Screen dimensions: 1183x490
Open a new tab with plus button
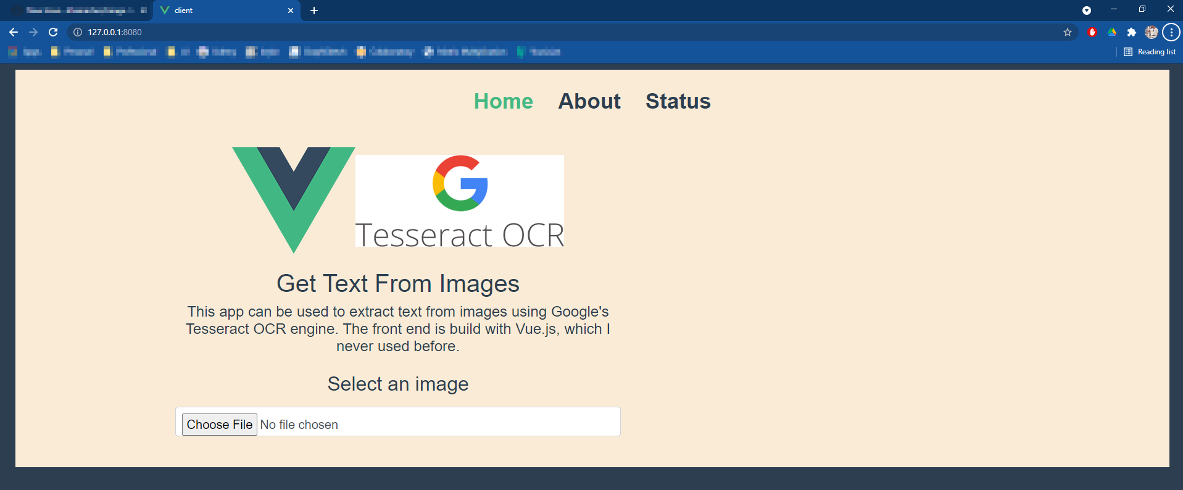point(314,10)
